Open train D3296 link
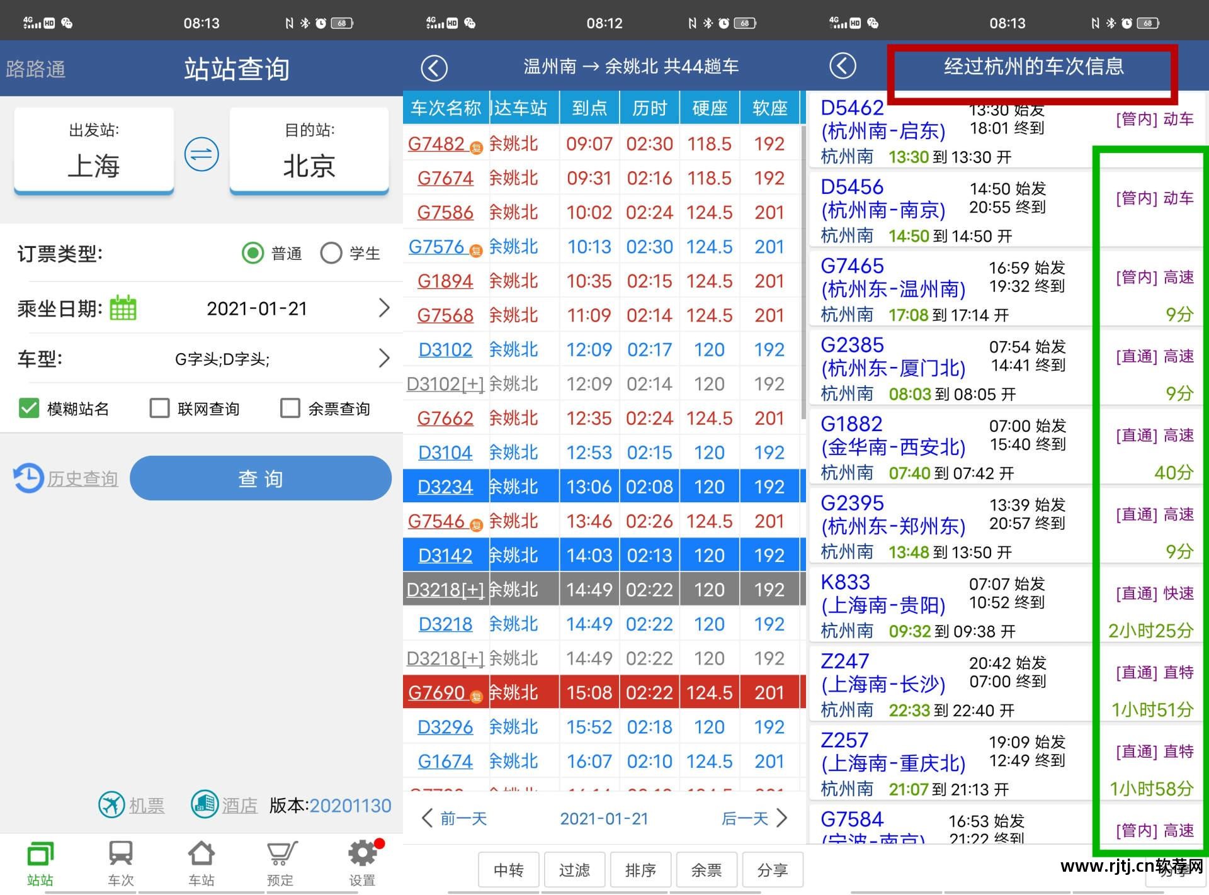 pos(445,727)
